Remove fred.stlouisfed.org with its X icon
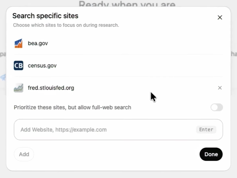The width and height of the screenshot is (237, 178). [220, 88]
